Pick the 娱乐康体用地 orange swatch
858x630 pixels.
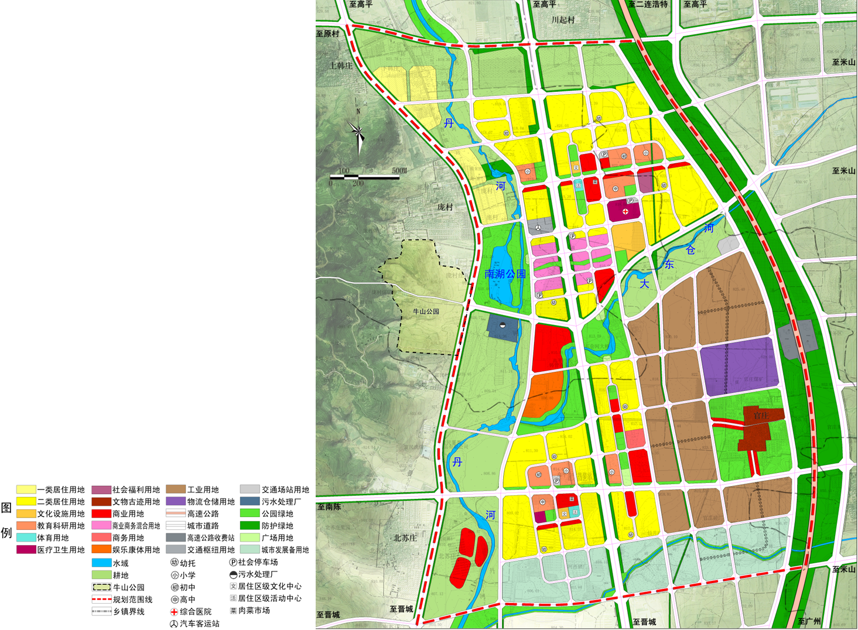click(101, 550)
